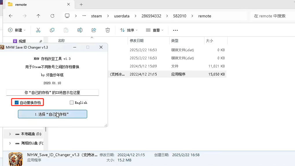Click the 1.选择"自己的存档" button
This screenshot has width=295, height=166.
coord(52,114)
